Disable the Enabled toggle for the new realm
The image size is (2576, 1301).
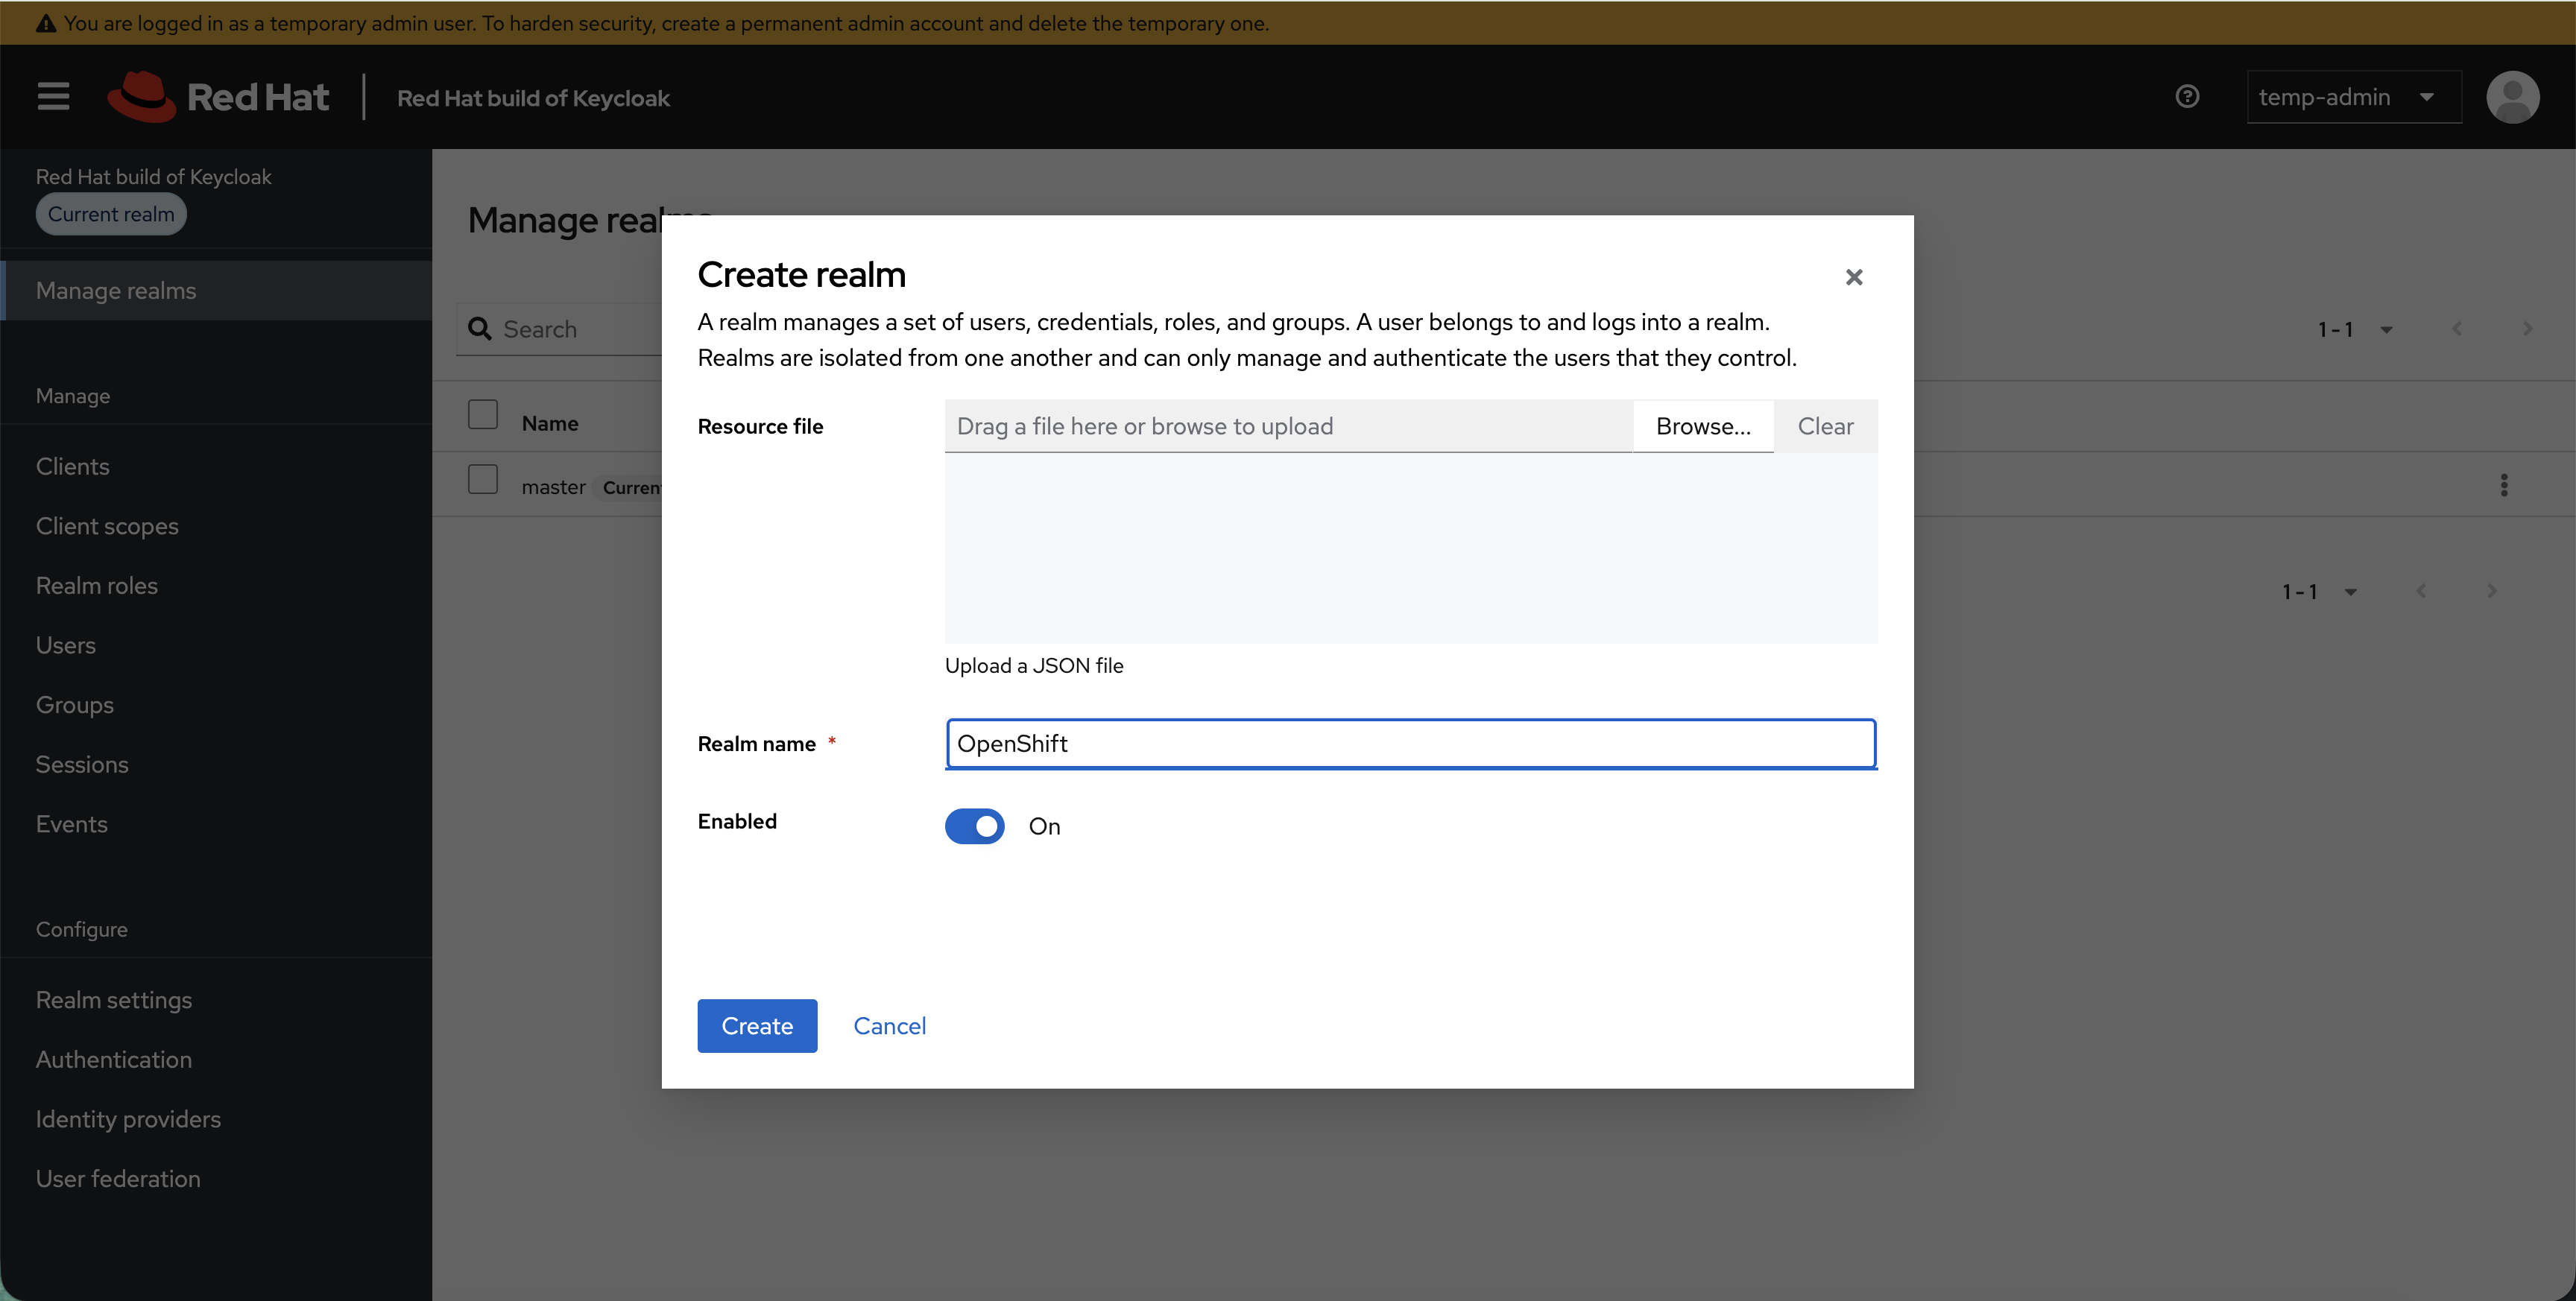pyautogui.click(x=975, y=826)
